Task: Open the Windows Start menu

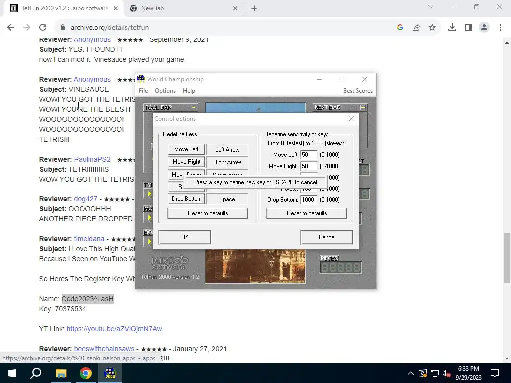Action: (12, 373)
